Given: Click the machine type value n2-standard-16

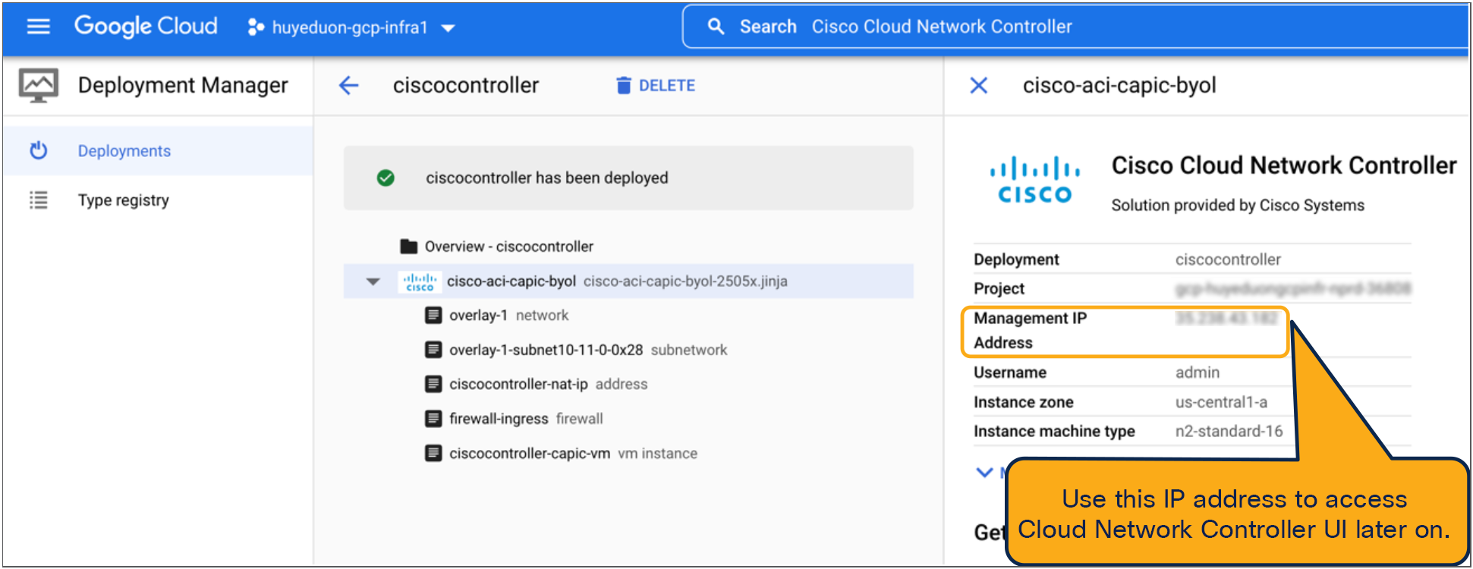Looking at the screenshot, I should [x=1229, y=431].
